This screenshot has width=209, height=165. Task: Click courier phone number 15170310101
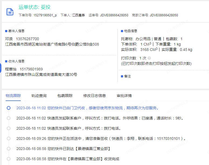[167, 138]
